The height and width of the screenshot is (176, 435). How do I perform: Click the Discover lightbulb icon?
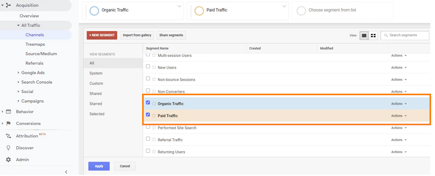9,148
